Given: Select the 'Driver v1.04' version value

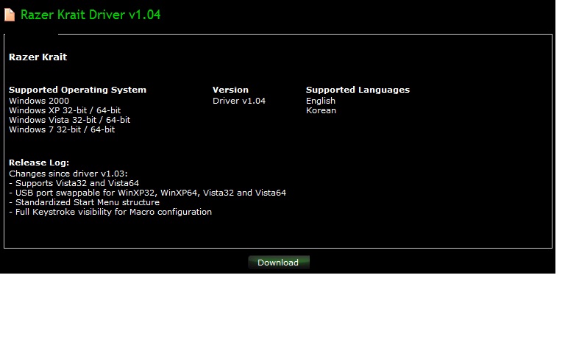Looking at the screenshot, I should (239, 101).
